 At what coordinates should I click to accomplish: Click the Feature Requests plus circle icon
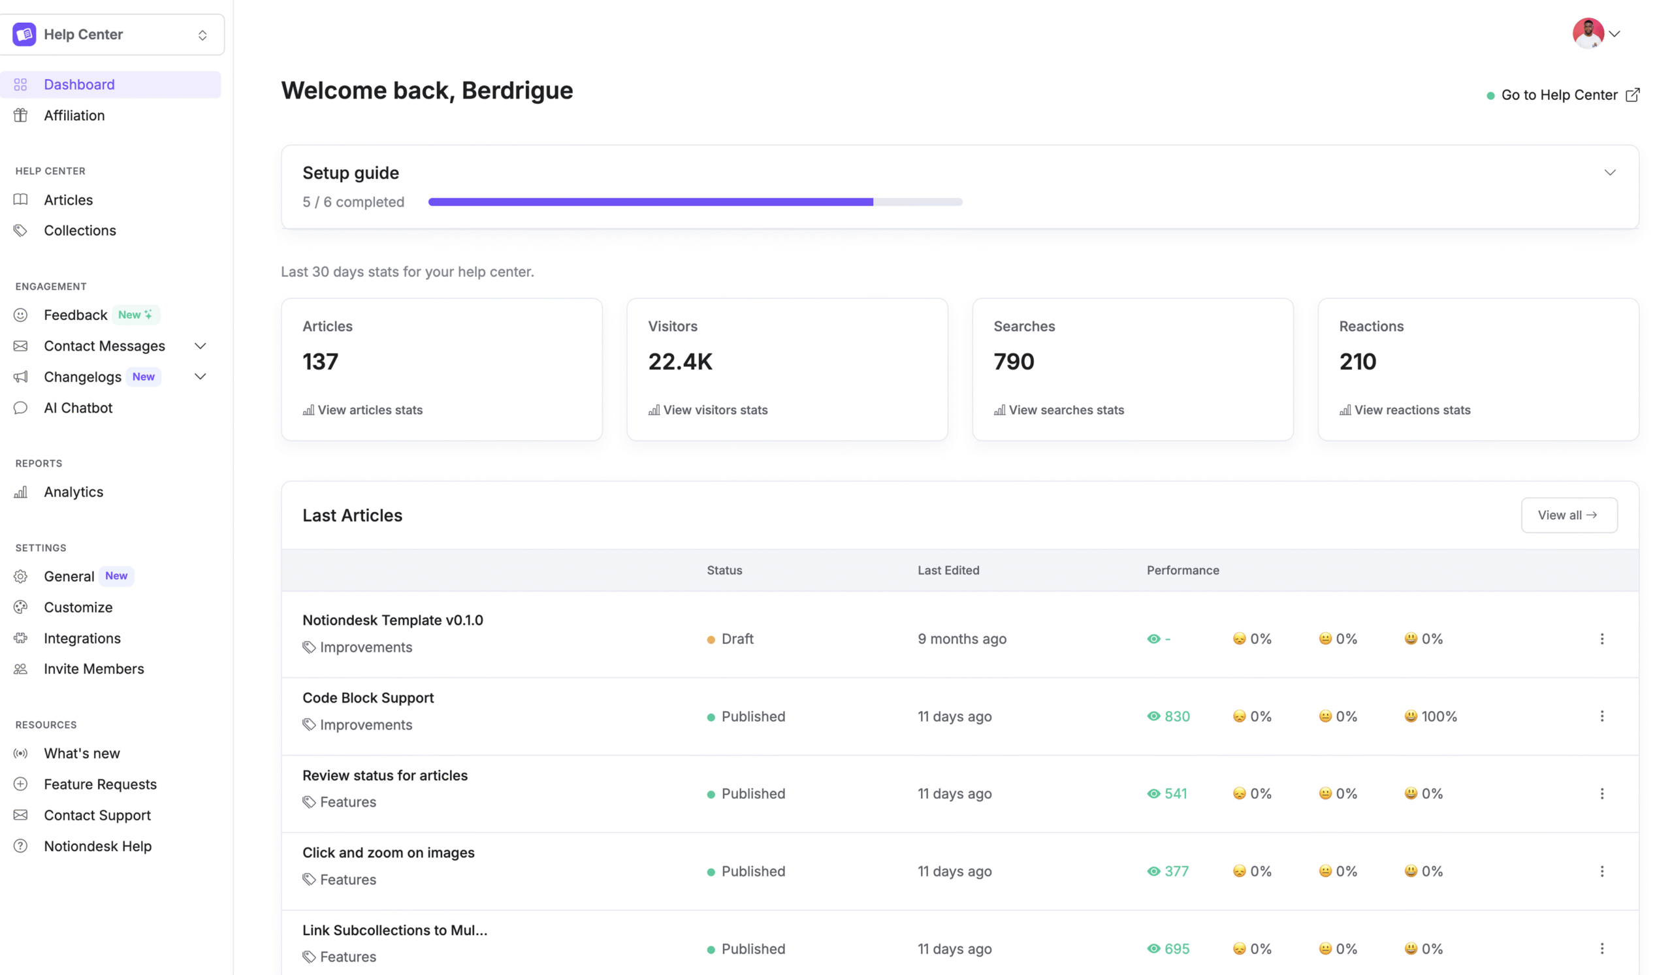pos(20,784)
